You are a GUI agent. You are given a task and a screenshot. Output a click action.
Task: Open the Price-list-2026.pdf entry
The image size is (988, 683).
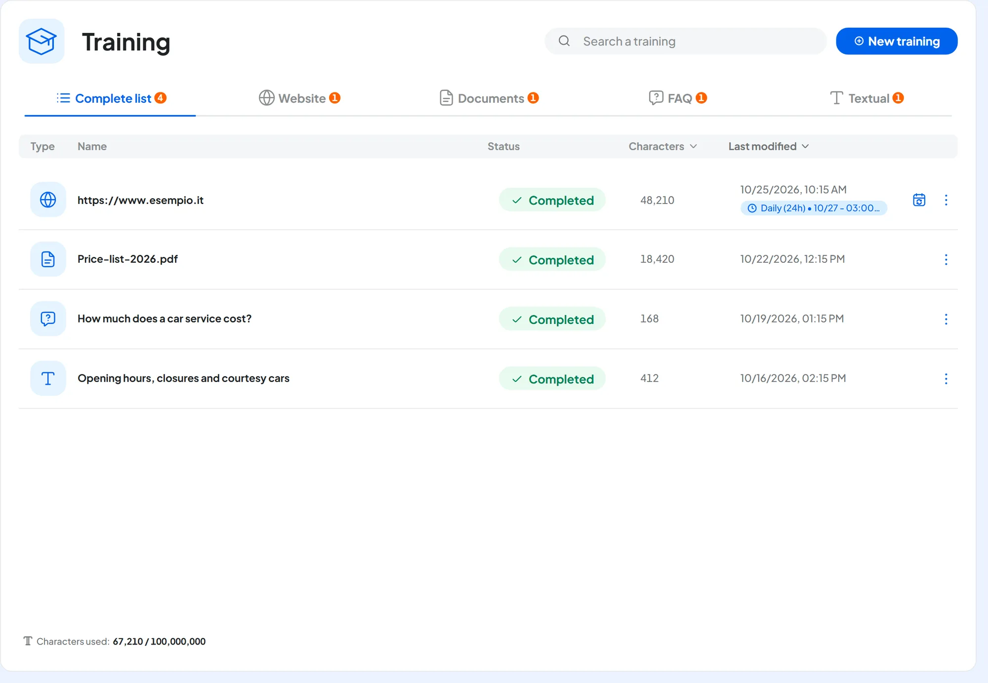[127, 259]
